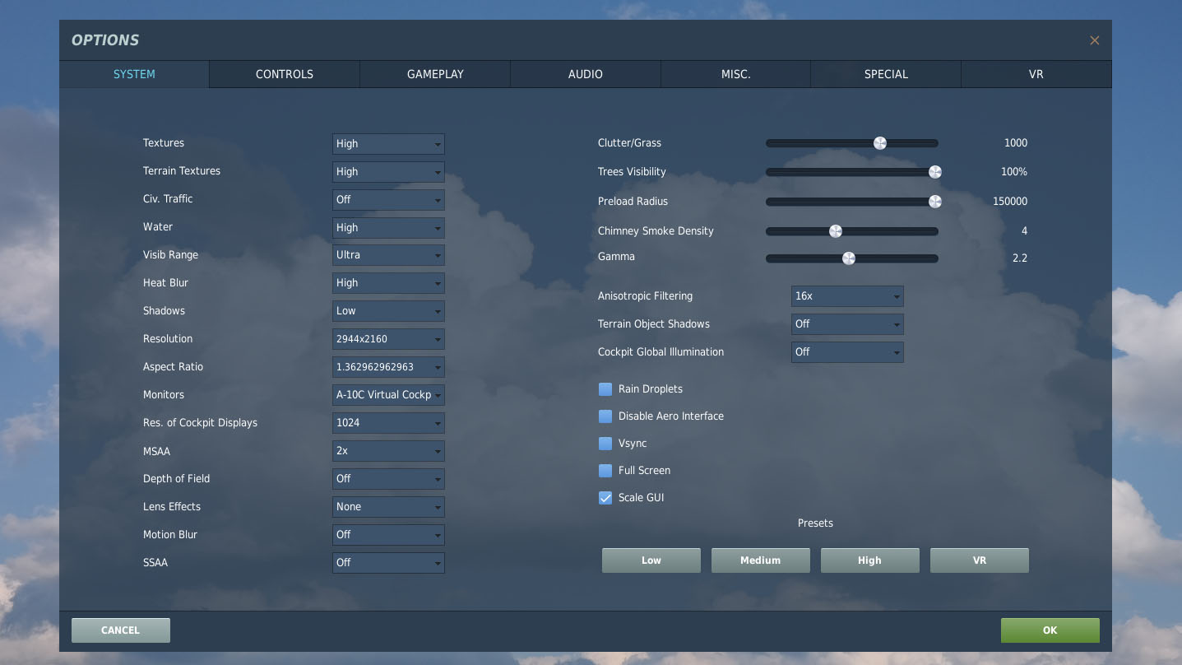Open the Civ. Traffic dropdown
Image resolution: width=1182 pixels, height=665 pixels.
pyautogui.click(x=388, y=200)
